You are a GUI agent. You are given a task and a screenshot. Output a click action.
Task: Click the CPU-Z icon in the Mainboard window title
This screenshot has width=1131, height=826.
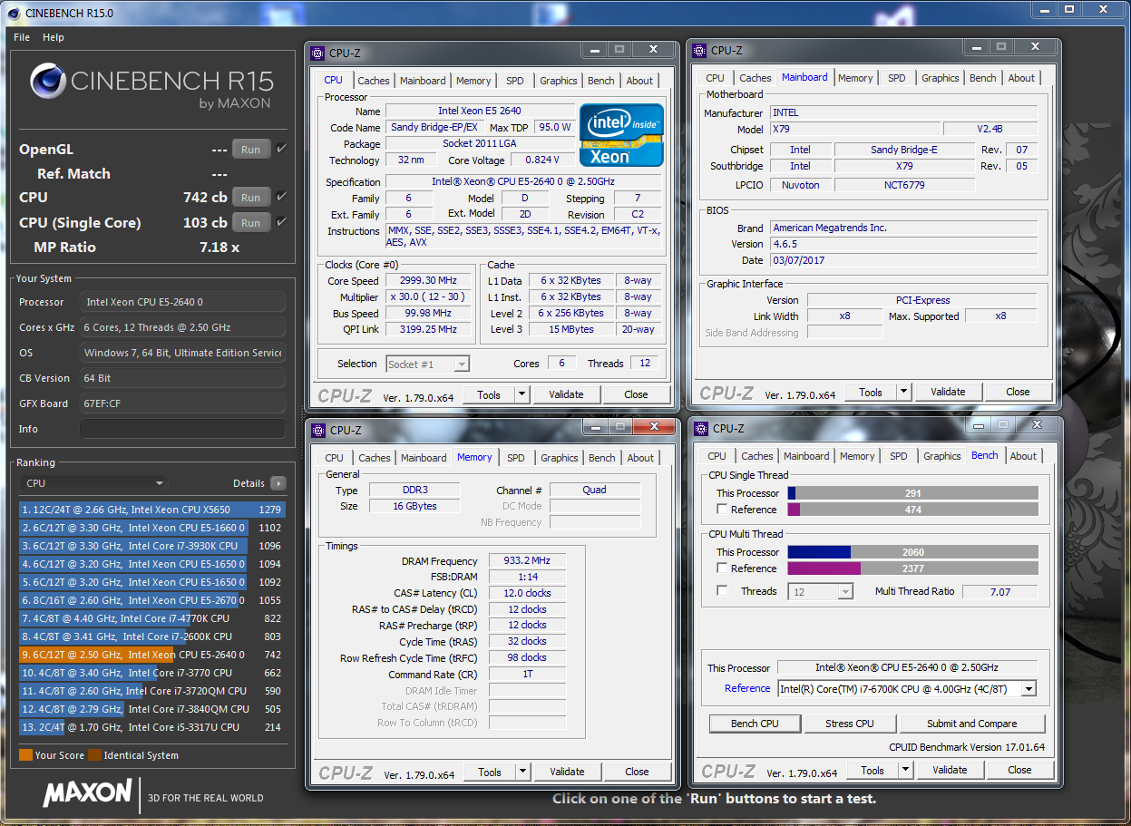tap(699, 51)
